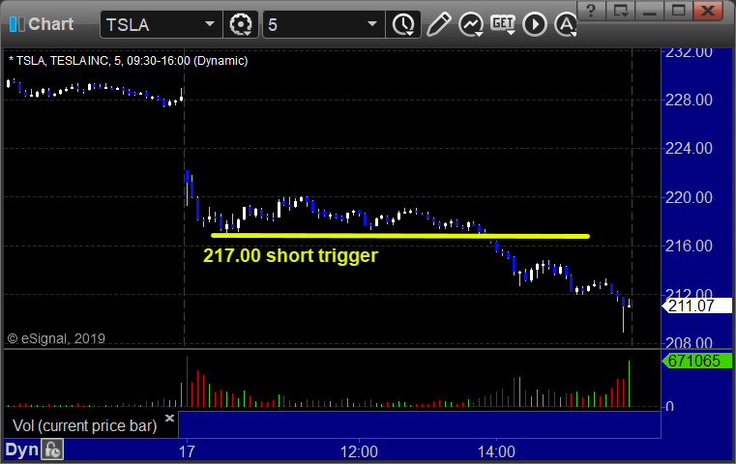Screen dimensions: 736x464
Task: Click the current price tag 211.07
Action: (x=697, y=305)
